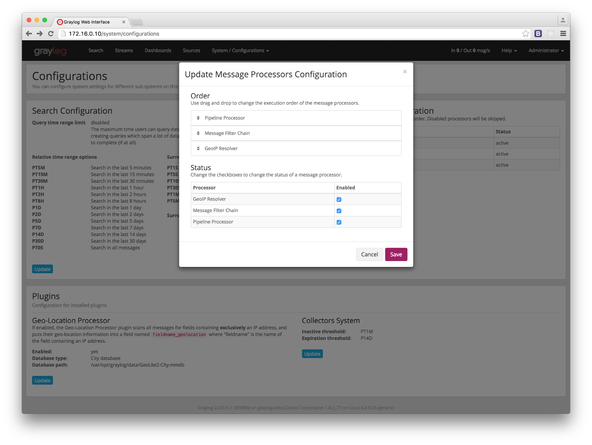Save the message processors configuration
592x445 pixels.
tap(396, 255)
